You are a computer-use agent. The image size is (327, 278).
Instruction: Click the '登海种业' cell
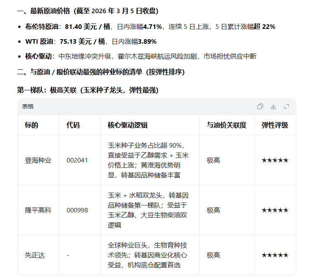point(38,160)
